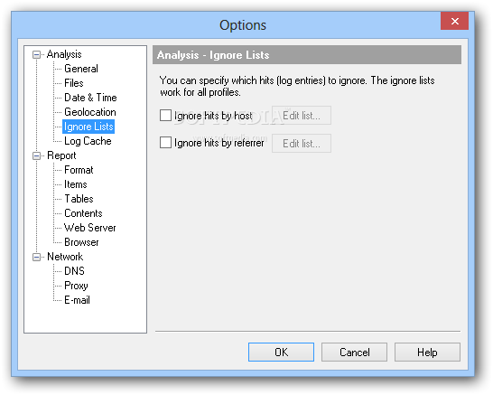493x395 pixels.
Task: Select the Network category
Action: (x=65, y=257)
